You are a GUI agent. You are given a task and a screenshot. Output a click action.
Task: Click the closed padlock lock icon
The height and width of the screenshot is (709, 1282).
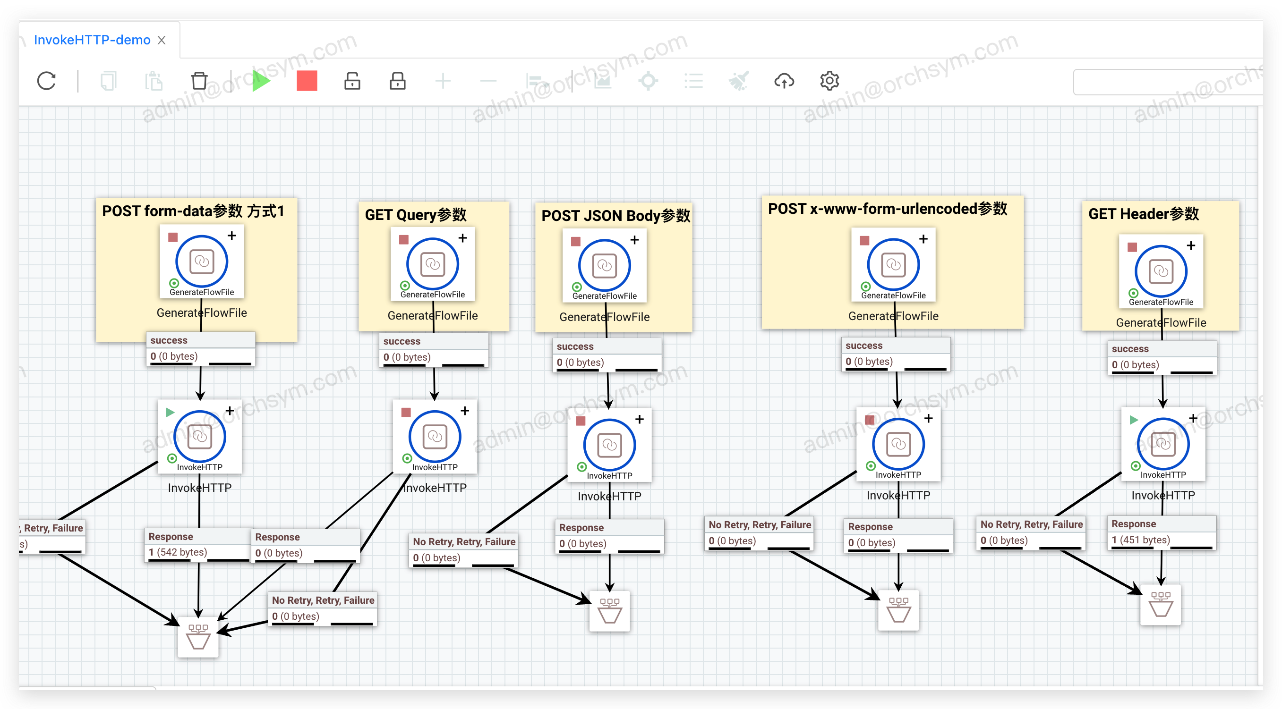click(397, 81)
